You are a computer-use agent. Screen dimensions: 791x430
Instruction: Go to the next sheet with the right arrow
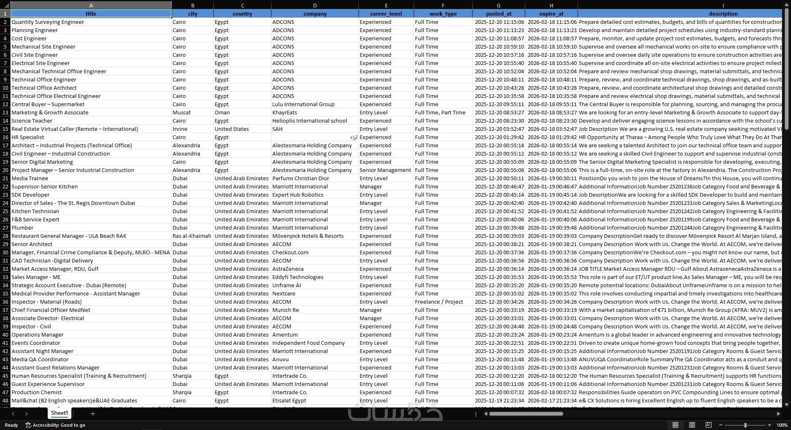click(x=26, y=414)
